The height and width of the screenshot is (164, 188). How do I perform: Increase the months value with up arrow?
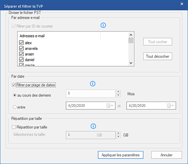118,92
